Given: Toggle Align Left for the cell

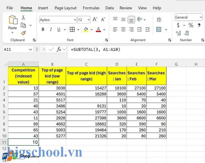Looking at the screenshot, I should pyautogui.click(x=115, y=30).
